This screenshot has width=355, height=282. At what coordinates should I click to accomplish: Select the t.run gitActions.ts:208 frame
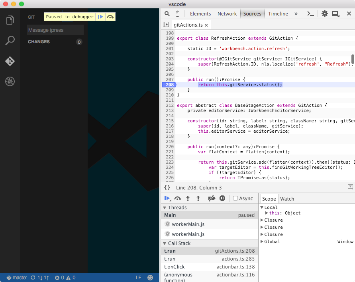tap(210, 251)
